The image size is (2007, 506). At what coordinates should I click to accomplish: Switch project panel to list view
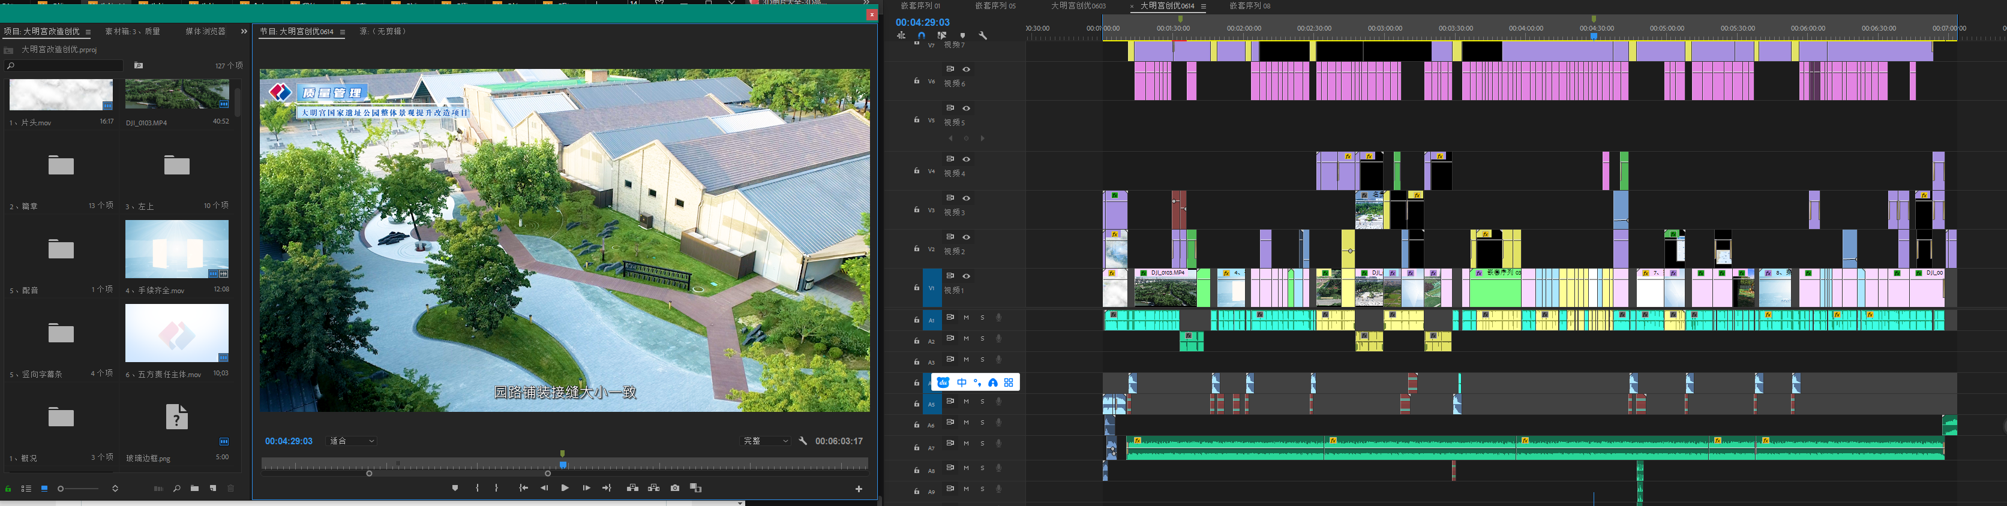coord(26,489)
